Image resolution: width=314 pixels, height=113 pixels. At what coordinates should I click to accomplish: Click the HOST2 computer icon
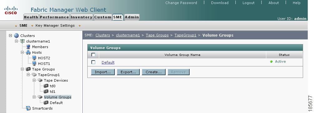tap(34, 58)
